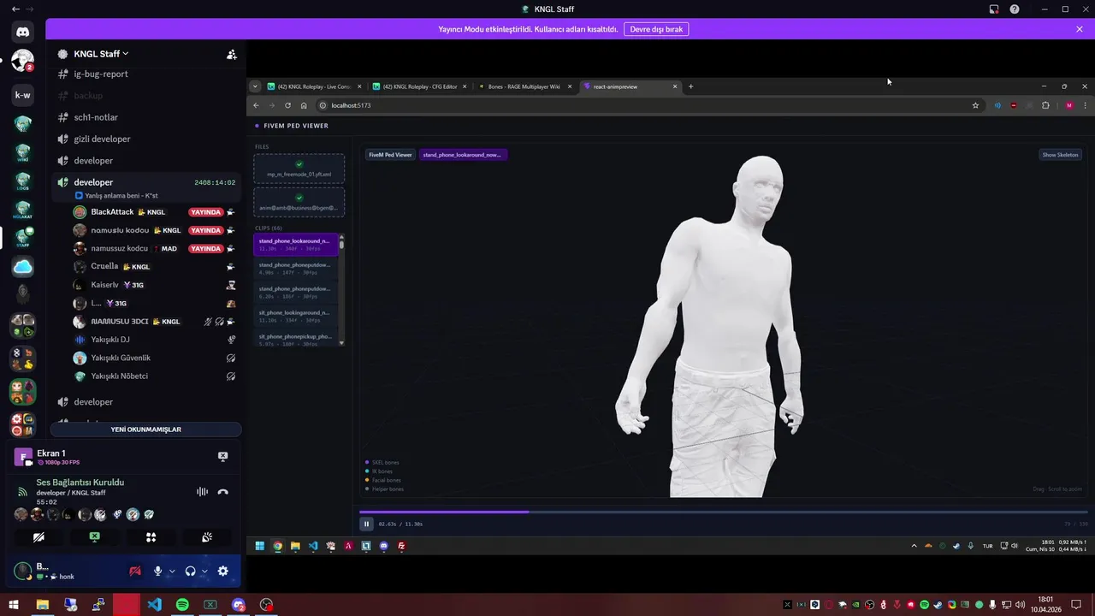Select the mp_m_freemode_01.yft.xml file drop box
Viewport: 1095px width, 616px height.
click(x=299, y=169)
